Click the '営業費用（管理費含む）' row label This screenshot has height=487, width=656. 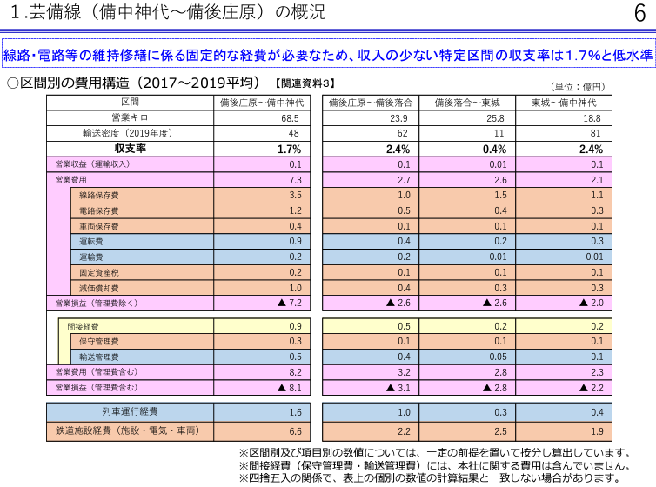(x=97, y=372)
